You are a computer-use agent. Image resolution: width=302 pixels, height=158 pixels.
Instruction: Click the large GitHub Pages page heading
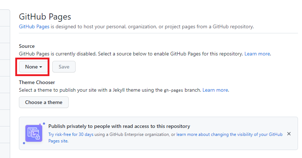point(45,16)
